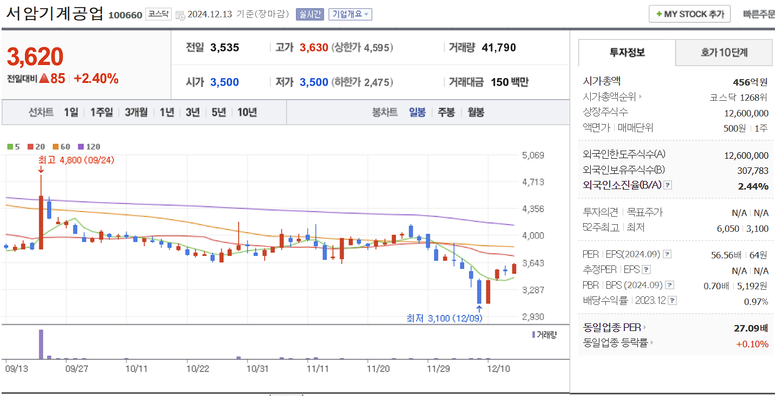Select the 10년 line chart period
This screenshot has width=775, height=396.
pos(247,112)
